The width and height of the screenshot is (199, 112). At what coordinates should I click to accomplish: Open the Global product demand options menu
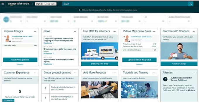[75, 73]
